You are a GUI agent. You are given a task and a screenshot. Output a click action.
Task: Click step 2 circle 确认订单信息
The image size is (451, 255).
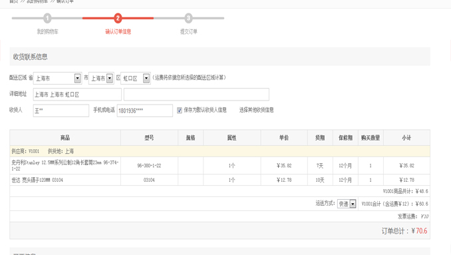point(118,18)
